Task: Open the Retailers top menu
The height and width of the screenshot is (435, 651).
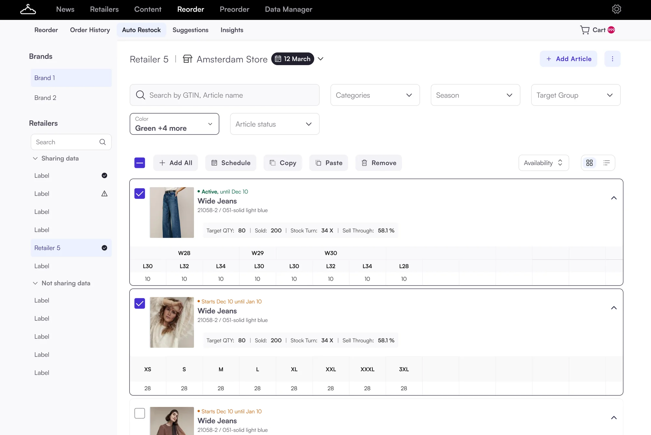Action: click(104, 9)
